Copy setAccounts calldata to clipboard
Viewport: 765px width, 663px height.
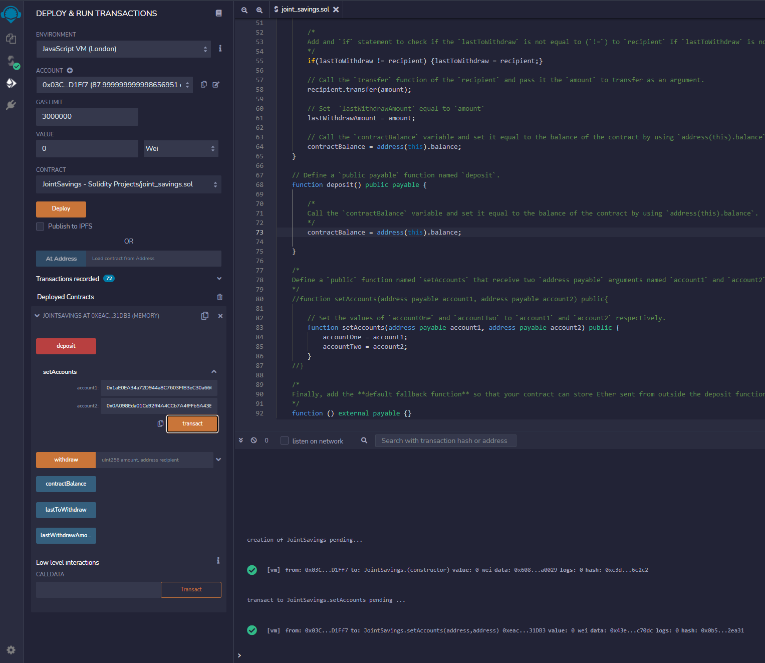tap(160, 423)
